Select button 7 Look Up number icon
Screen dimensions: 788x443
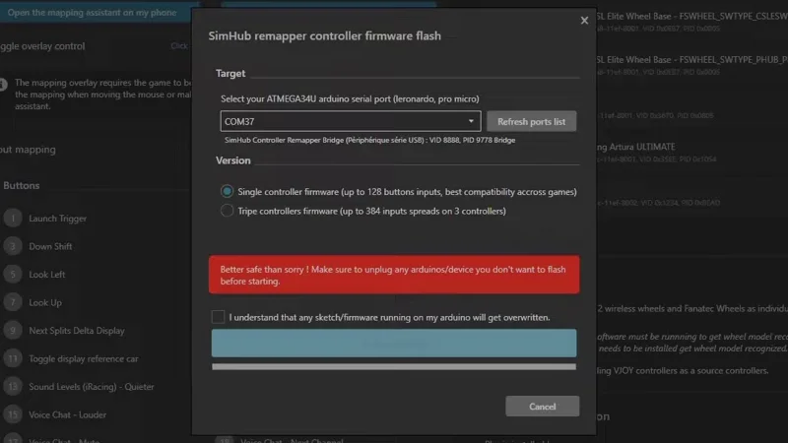tap(13, 302)
